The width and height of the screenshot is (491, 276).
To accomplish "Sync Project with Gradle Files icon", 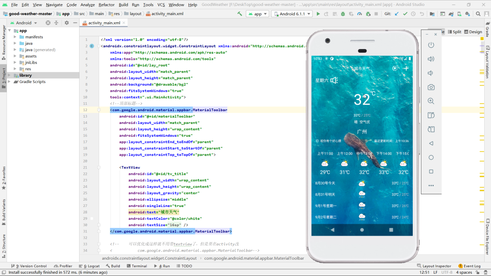I will tap(451, 14).
